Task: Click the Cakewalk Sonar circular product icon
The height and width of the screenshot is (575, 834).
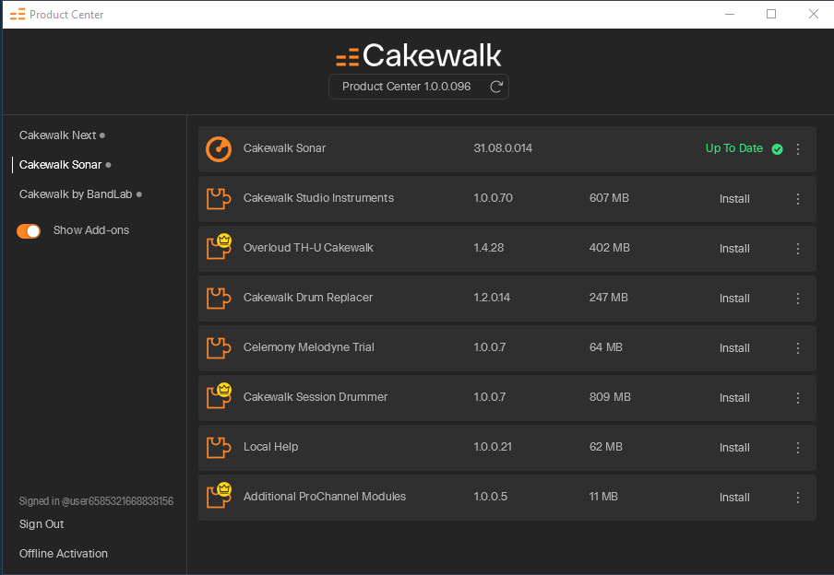Action: pyautogui.click(x=219, y=148)
